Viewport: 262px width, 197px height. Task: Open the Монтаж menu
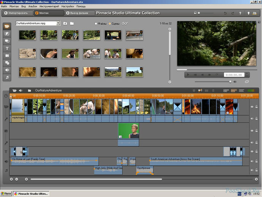pos(14,6)
